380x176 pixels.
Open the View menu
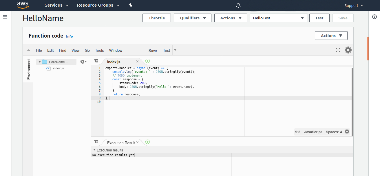click(76, 50)
